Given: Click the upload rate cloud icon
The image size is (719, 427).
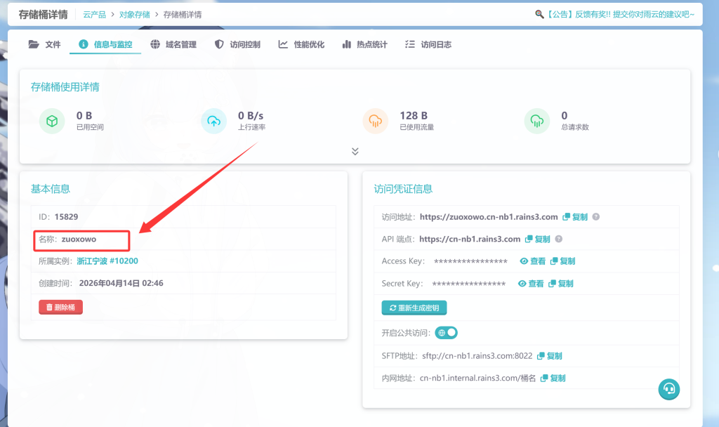Looking at the screenshot, I should click(213, 121).
